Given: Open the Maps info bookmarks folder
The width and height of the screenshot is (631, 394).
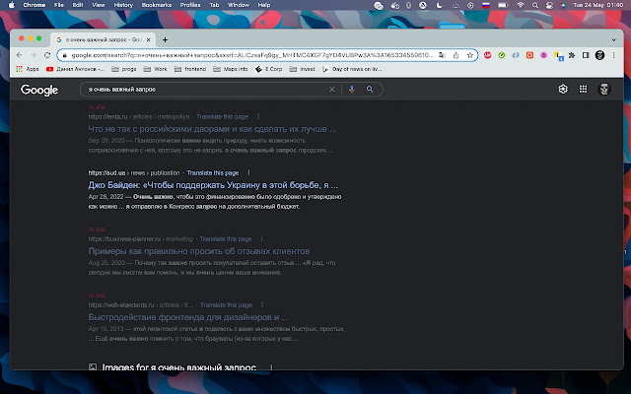Looking at the screenshot, I should [231, 69].
